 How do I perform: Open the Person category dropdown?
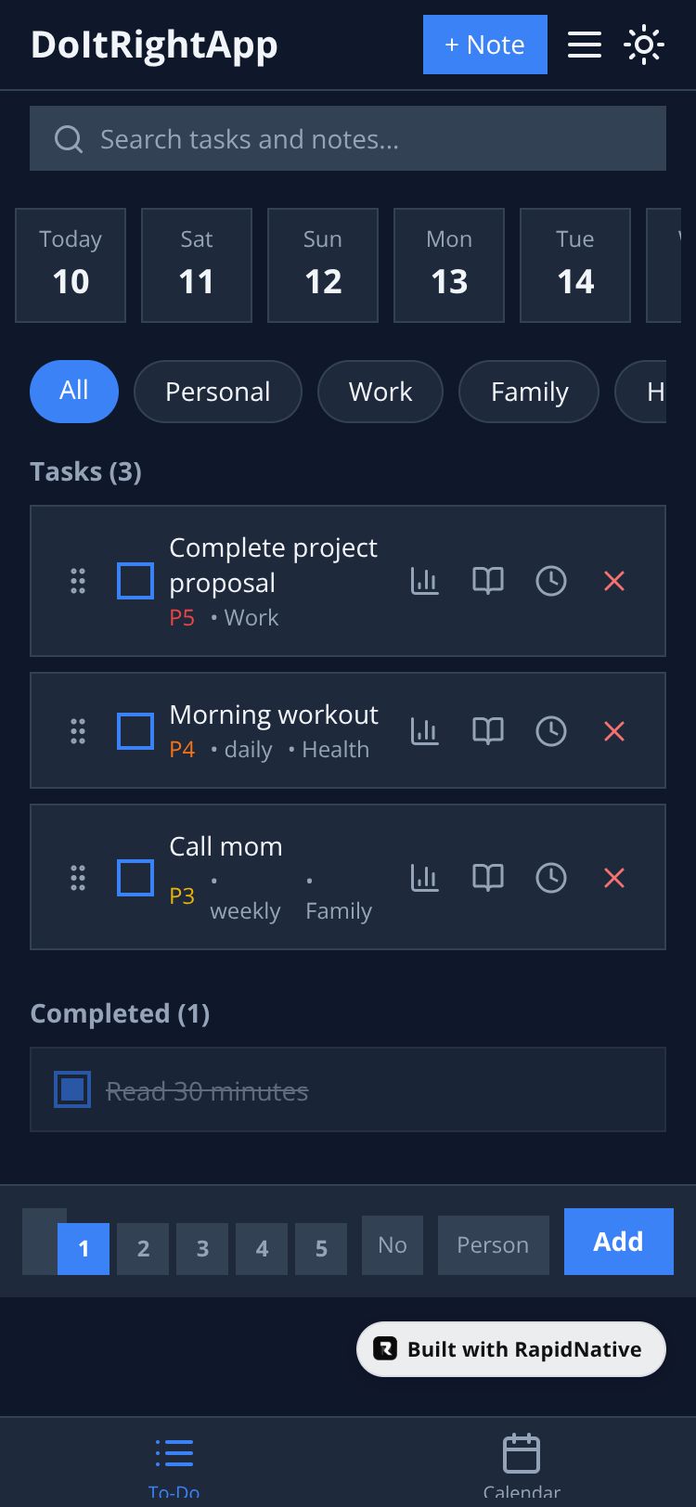click(x=493, y=1245)
